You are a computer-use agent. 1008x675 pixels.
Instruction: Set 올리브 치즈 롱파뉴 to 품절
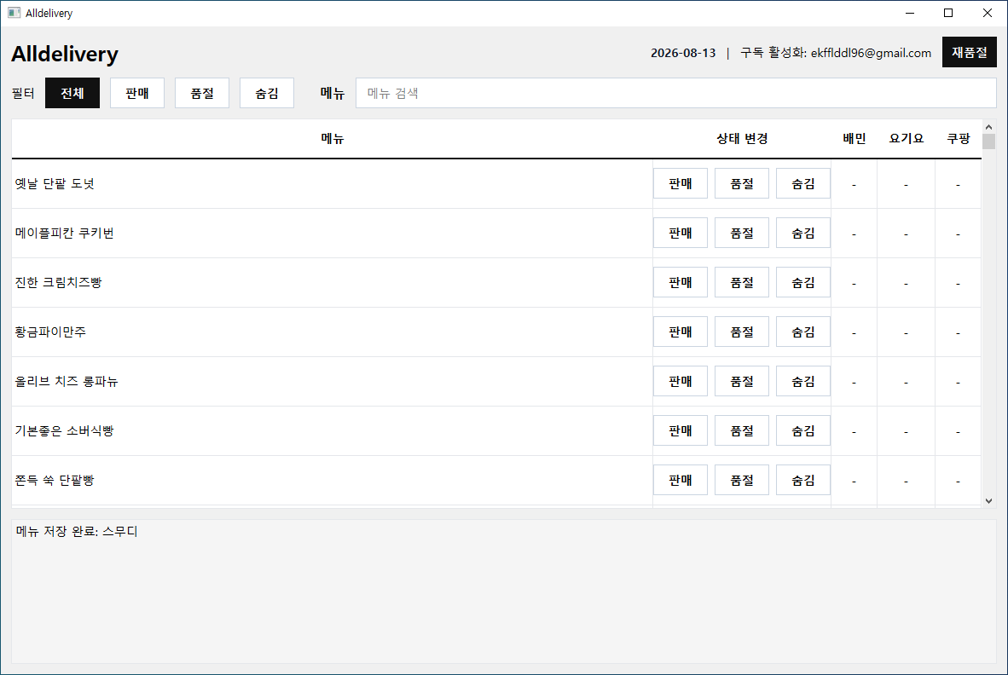[742, 382]
